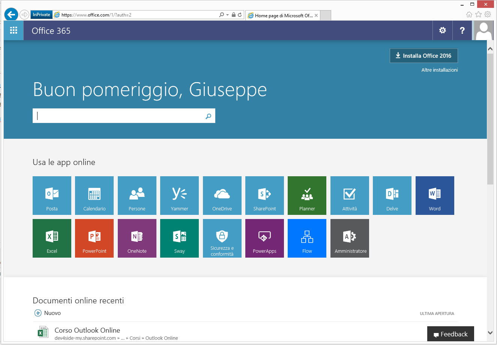
Task: Select the Home page di Microsoft Office tab
Action: [x=283, y=15]
